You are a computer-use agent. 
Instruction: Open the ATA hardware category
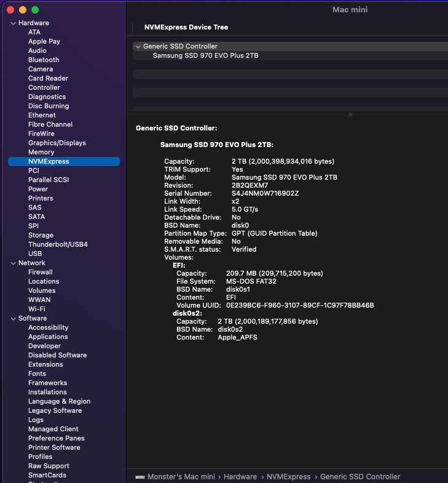[34, 32]
